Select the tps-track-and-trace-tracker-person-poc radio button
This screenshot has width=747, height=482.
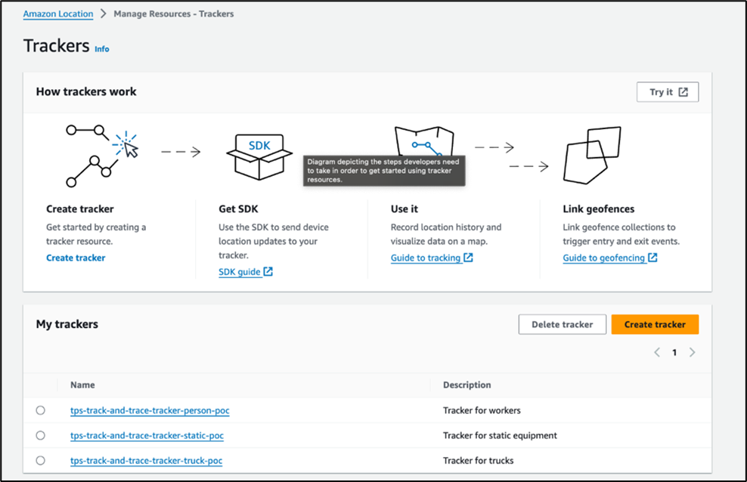[x=41, y=410]
